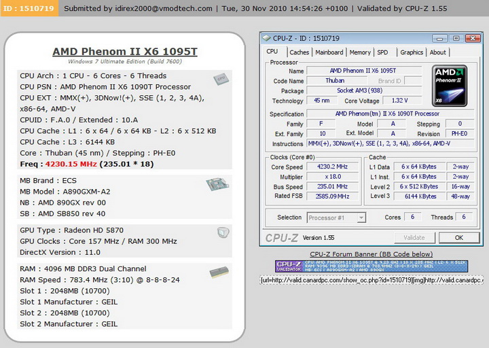Screen dimensions: 489x348
Task: Click the BB code URL text field
Action: point(371,280)
